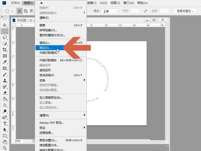Select the Paint Bucket tool

pos(5,99)
